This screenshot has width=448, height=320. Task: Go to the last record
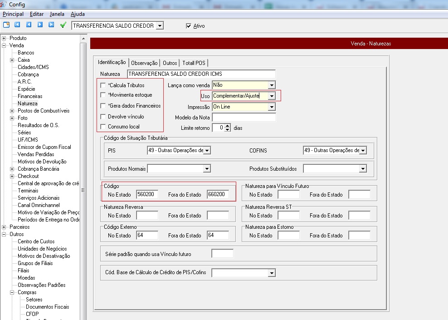click(51, 25)
